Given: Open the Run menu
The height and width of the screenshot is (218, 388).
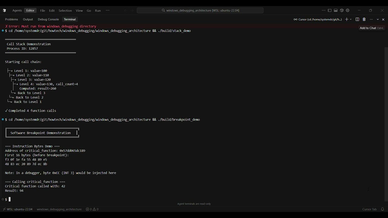Looking at the screenshot, I should [x=98, y=11].
